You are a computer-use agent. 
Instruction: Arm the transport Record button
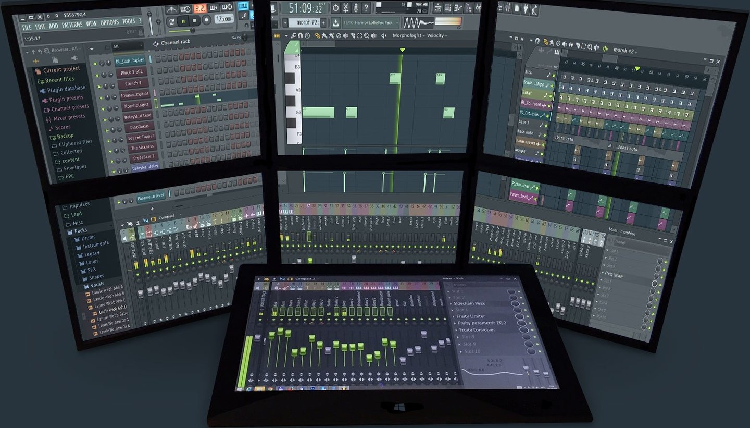click(206, 20)
